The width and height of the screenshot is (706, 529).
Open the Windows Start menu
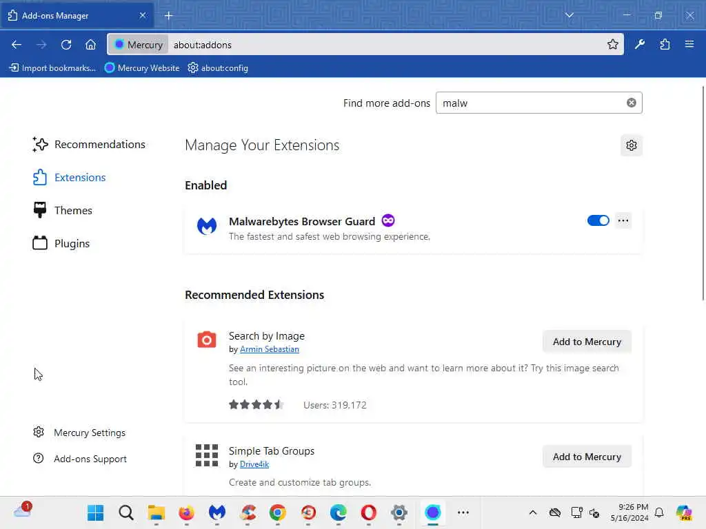click(x=95, y=512)
